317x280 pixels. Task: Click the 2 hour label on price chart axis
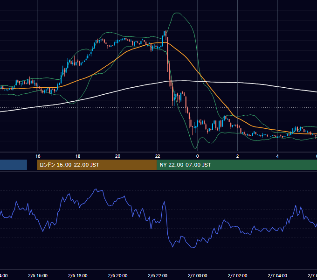pos(237,156)
